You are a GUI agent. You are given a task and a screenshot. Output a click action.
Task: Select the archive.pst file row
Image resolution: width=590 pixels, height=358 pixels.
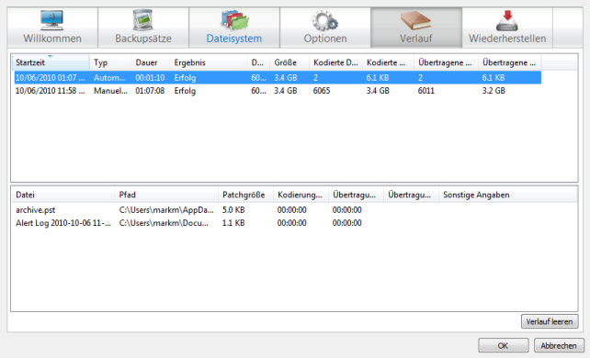click(294, 210)
